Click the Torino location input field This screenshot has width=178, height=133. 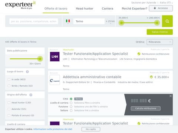coord(89,21)
